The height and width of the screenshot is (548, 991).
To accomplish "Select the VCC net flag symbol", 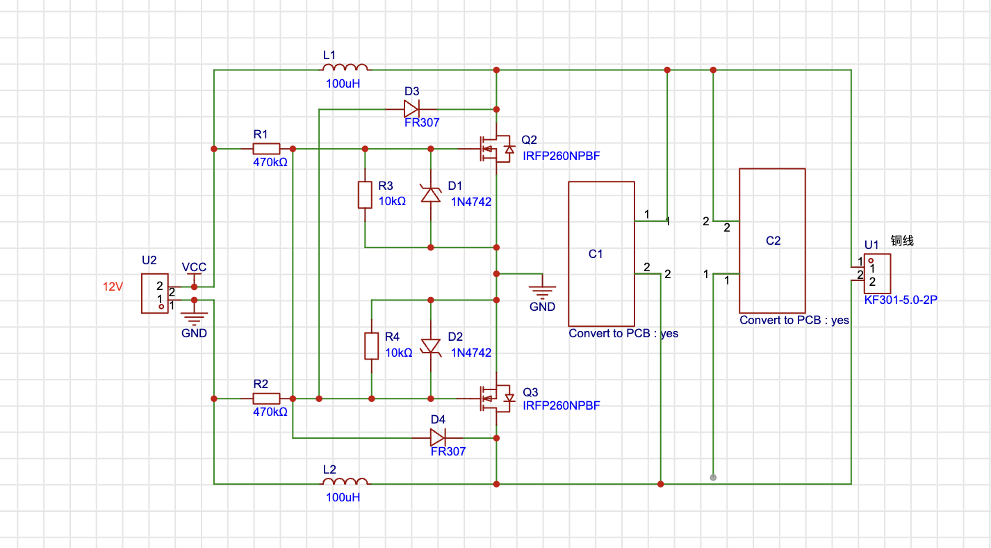I will point(194,281).
